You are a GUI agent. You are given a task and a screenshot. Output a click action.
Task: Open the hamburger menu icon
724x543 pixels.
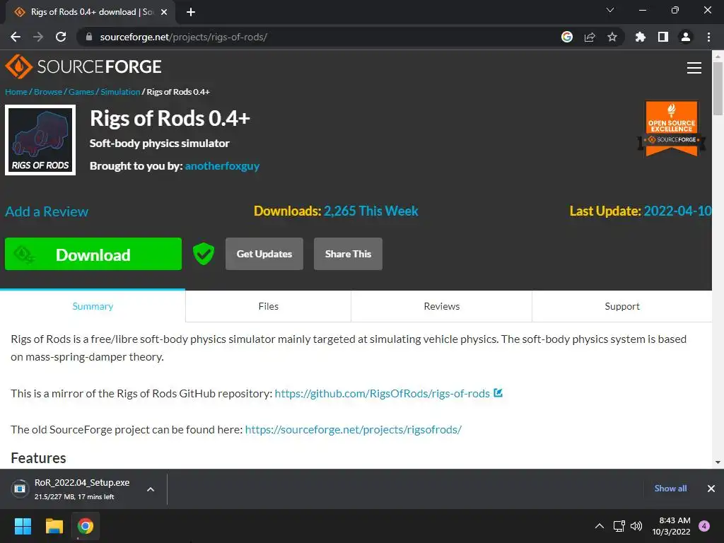(x=694, y=68)
